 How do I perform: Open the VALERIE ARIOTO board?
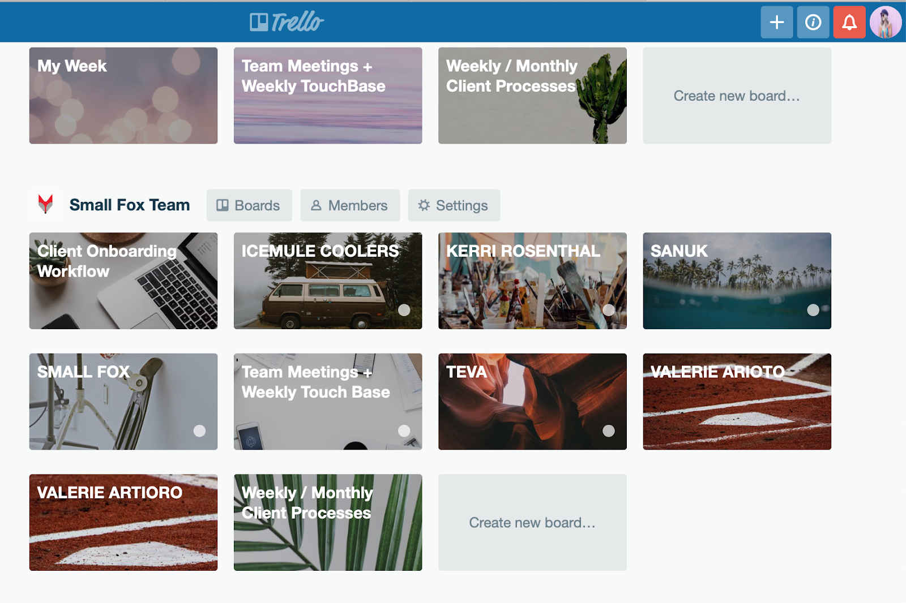click(x=737, y=402)
